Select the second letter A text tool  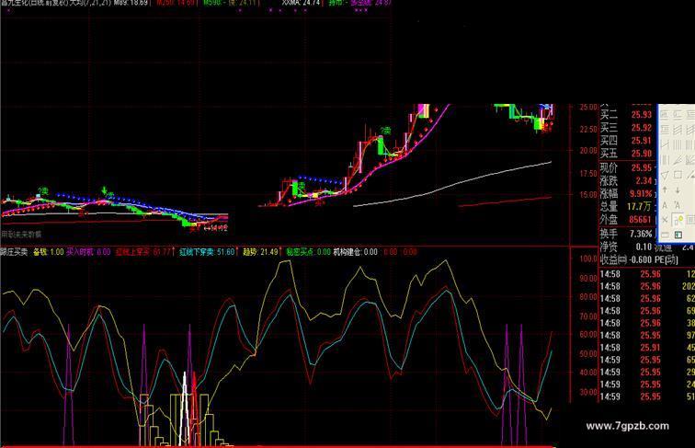click(678, 205)
